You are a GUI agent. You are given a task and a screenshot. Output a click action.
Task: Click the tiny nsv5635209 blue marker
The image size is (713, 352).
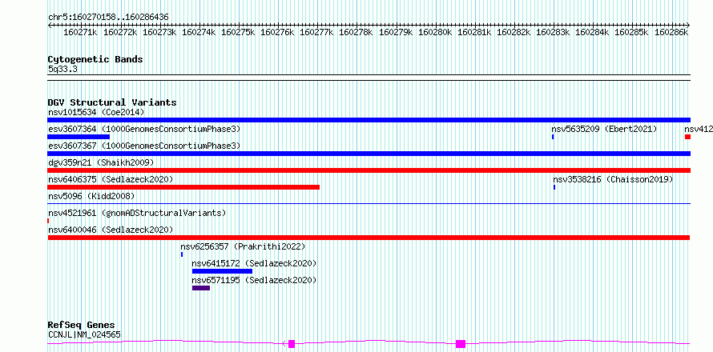[x=553, y=137]
